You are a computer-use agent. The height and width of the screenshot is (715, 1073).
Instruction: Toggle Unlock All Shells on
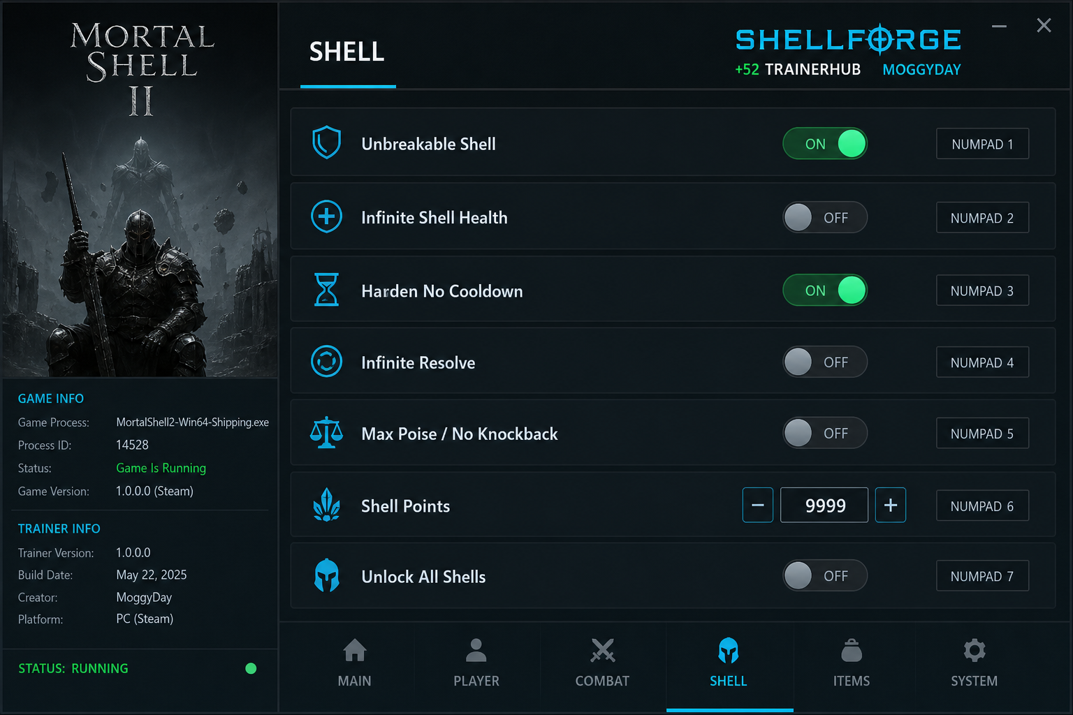pos(825,576)
